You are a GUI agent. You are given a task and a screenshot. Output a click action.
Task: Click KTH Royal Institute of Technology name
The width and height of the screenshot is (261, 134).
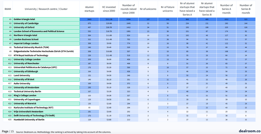point(31,55)
